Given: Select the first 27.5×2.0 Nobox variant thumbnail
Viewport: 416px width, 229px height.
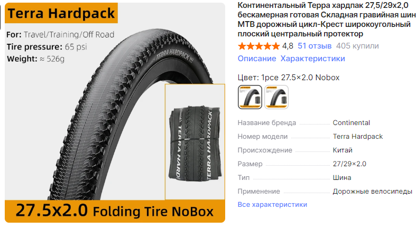Looking at the screenshot, I should [250, 97].
